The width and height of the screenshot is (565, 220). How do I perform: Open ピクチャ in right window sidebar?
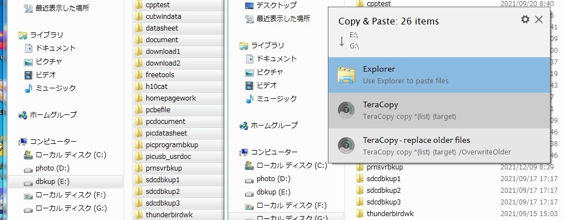(x=264, y=72)
